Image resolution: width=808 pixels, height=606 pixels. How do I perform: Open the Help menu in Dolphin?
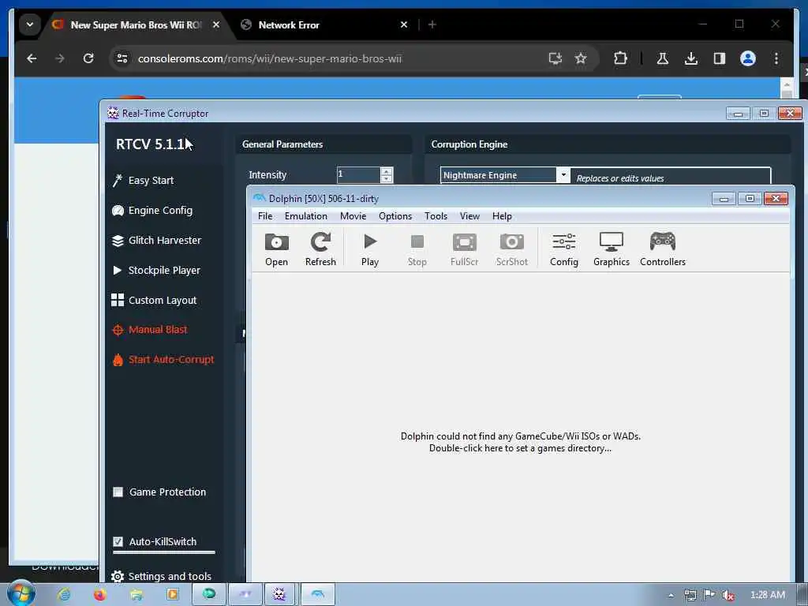pos(502,216)
